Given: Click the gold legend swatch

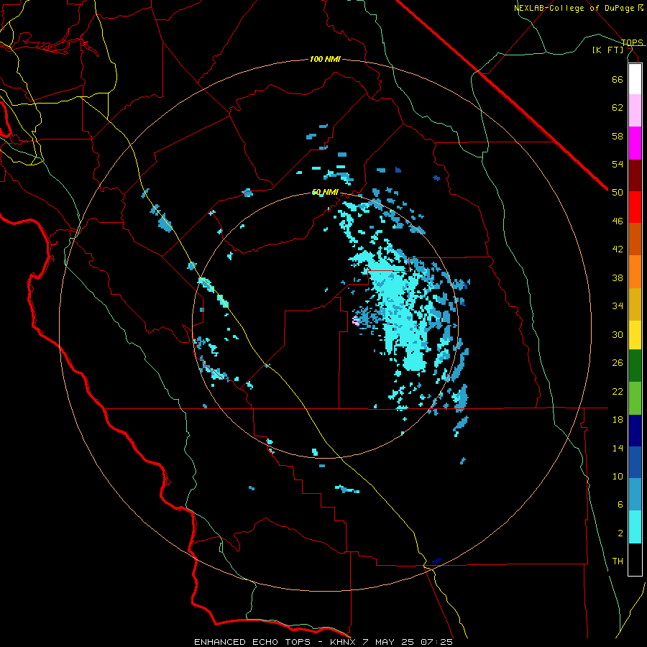Looking at the screenshot, I should click(635, 305).
